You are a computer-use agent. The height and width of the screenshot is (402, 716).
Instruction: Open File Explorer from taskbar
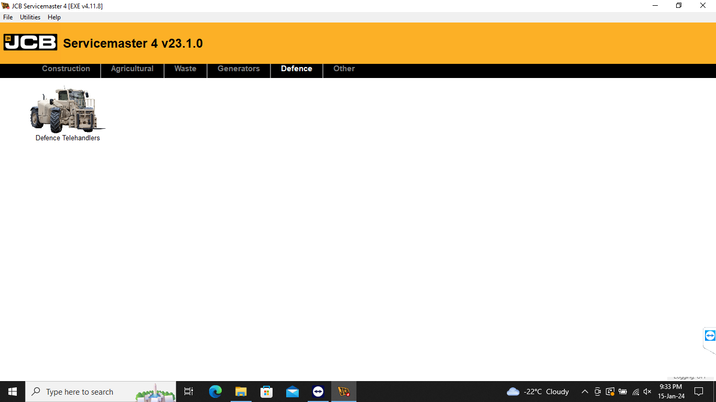[x=241, y=392]
